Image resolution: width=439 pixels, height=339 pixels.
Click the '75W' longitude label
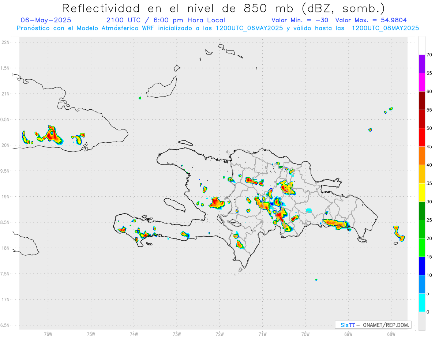coord(91,334)
